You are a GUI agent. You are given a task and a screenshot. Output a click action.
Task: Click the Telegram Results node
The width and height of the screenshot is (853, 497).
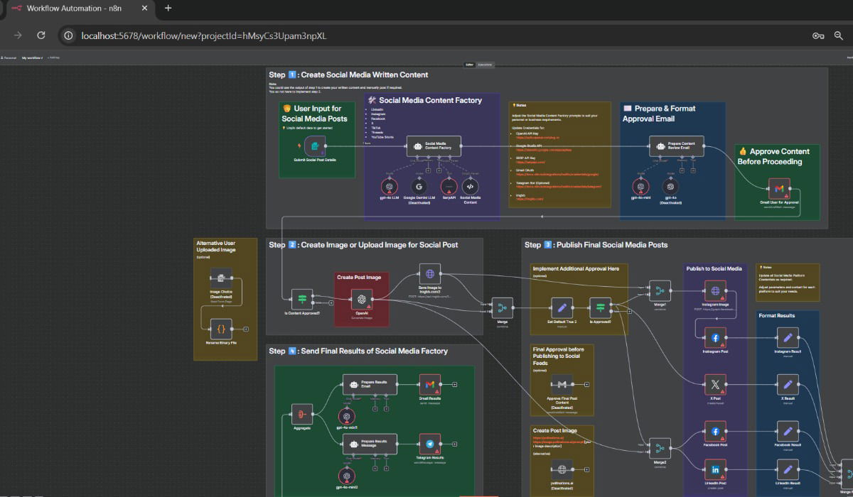click(x=429, y=444)
